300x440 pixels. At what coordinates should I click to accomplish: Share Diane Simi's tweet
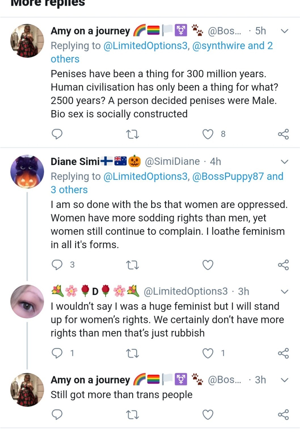(x=283, y=265)
